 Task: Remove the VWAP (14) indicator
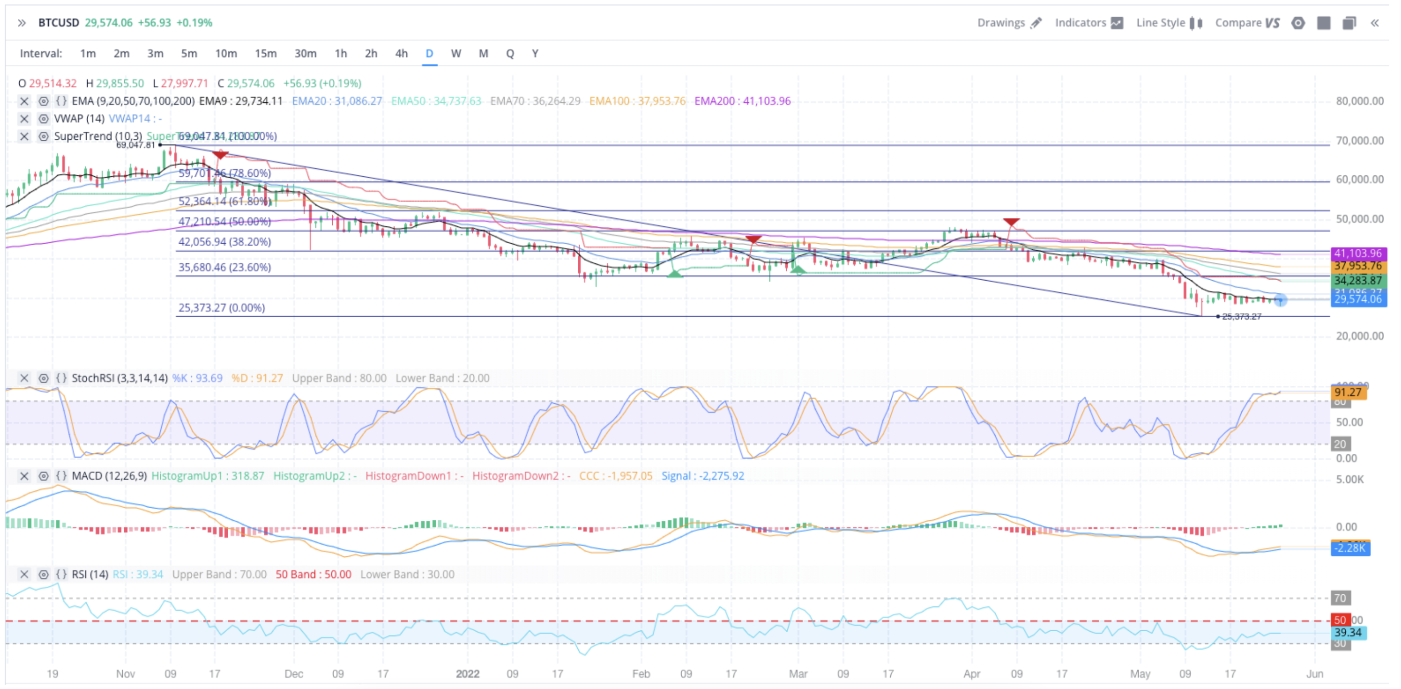(24, 119)
